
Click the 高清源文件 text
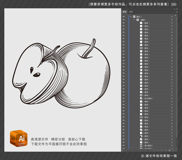click(39, 139)
